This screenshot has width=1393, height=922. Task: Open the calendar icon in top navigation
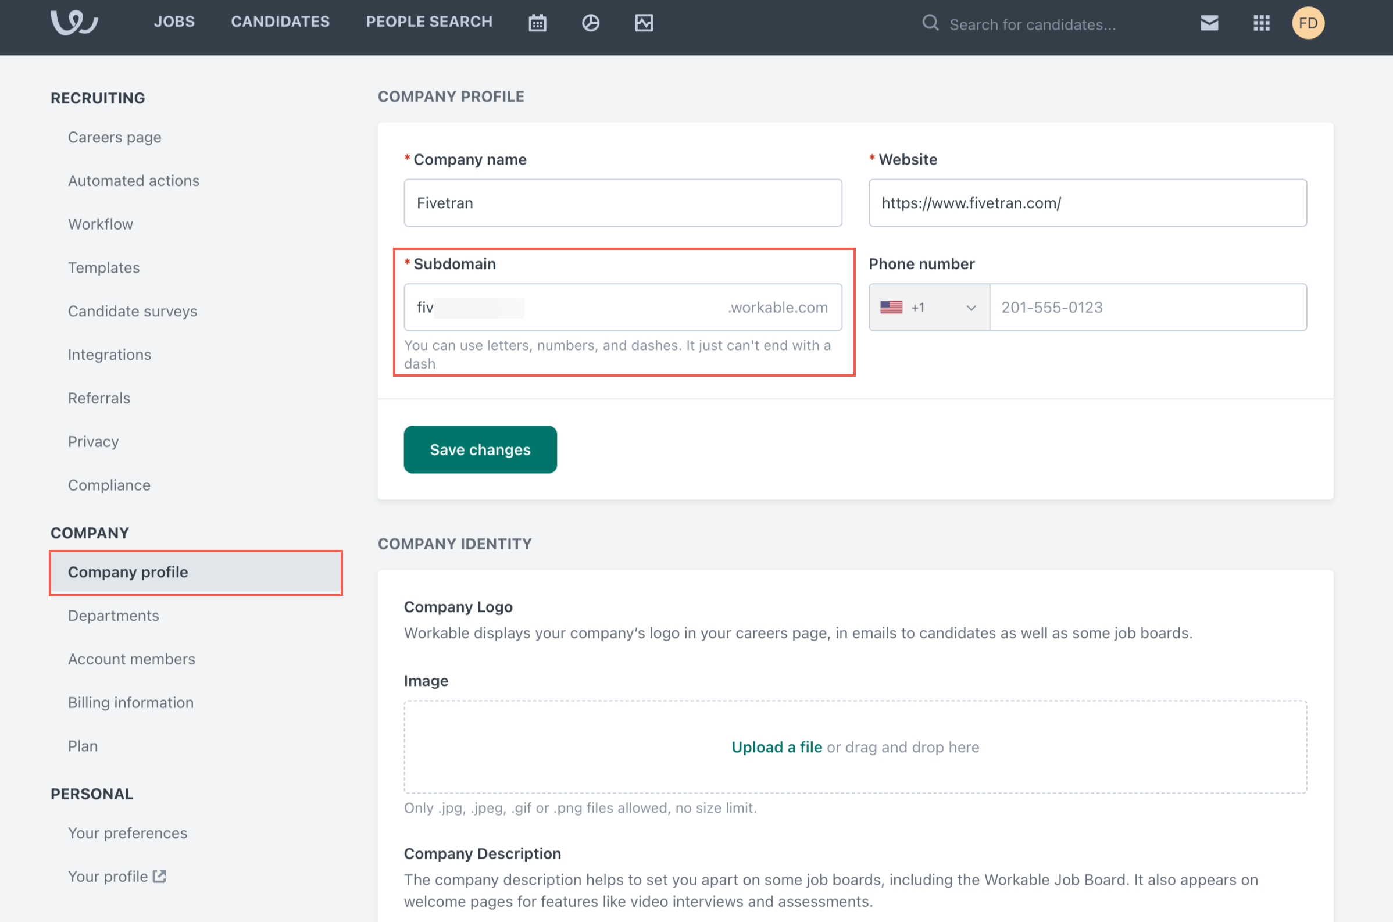click(x=537, y=23)
